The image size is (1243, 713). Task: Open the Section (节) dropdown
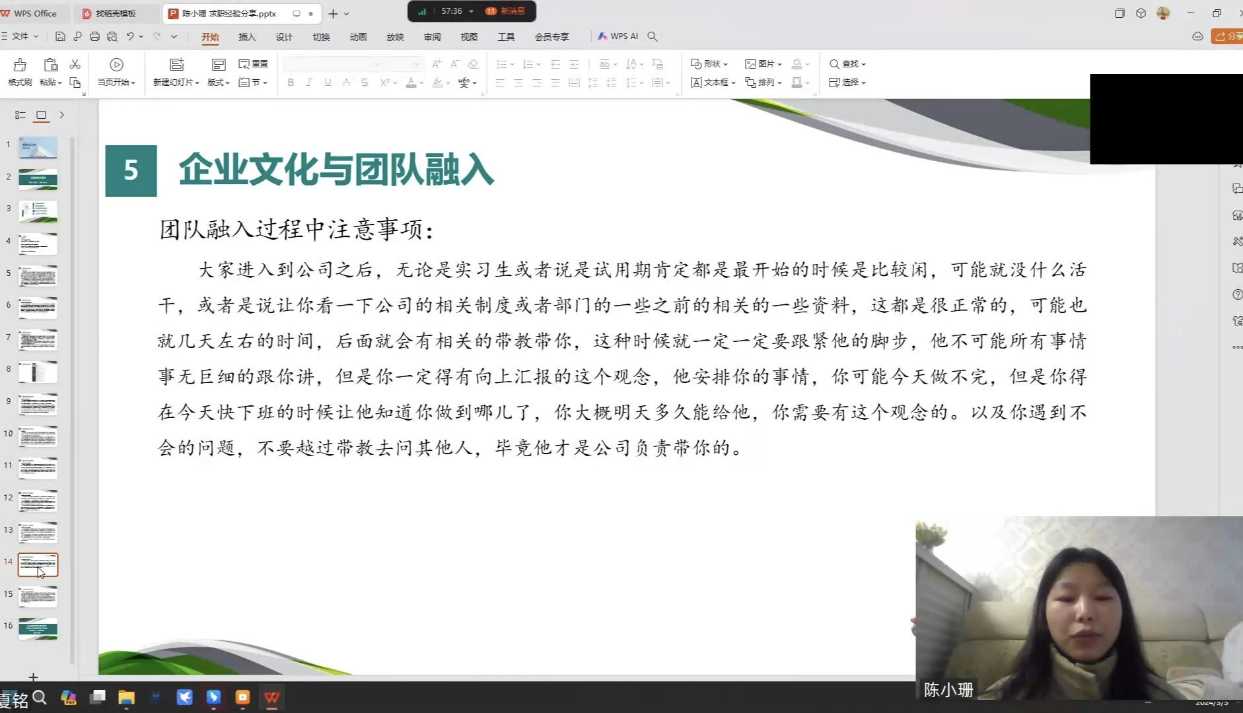(253, 83)
